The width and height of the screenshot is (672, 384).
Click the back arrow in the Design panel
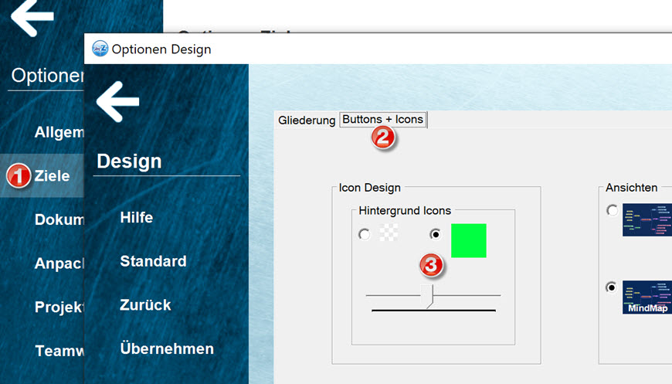117,100
